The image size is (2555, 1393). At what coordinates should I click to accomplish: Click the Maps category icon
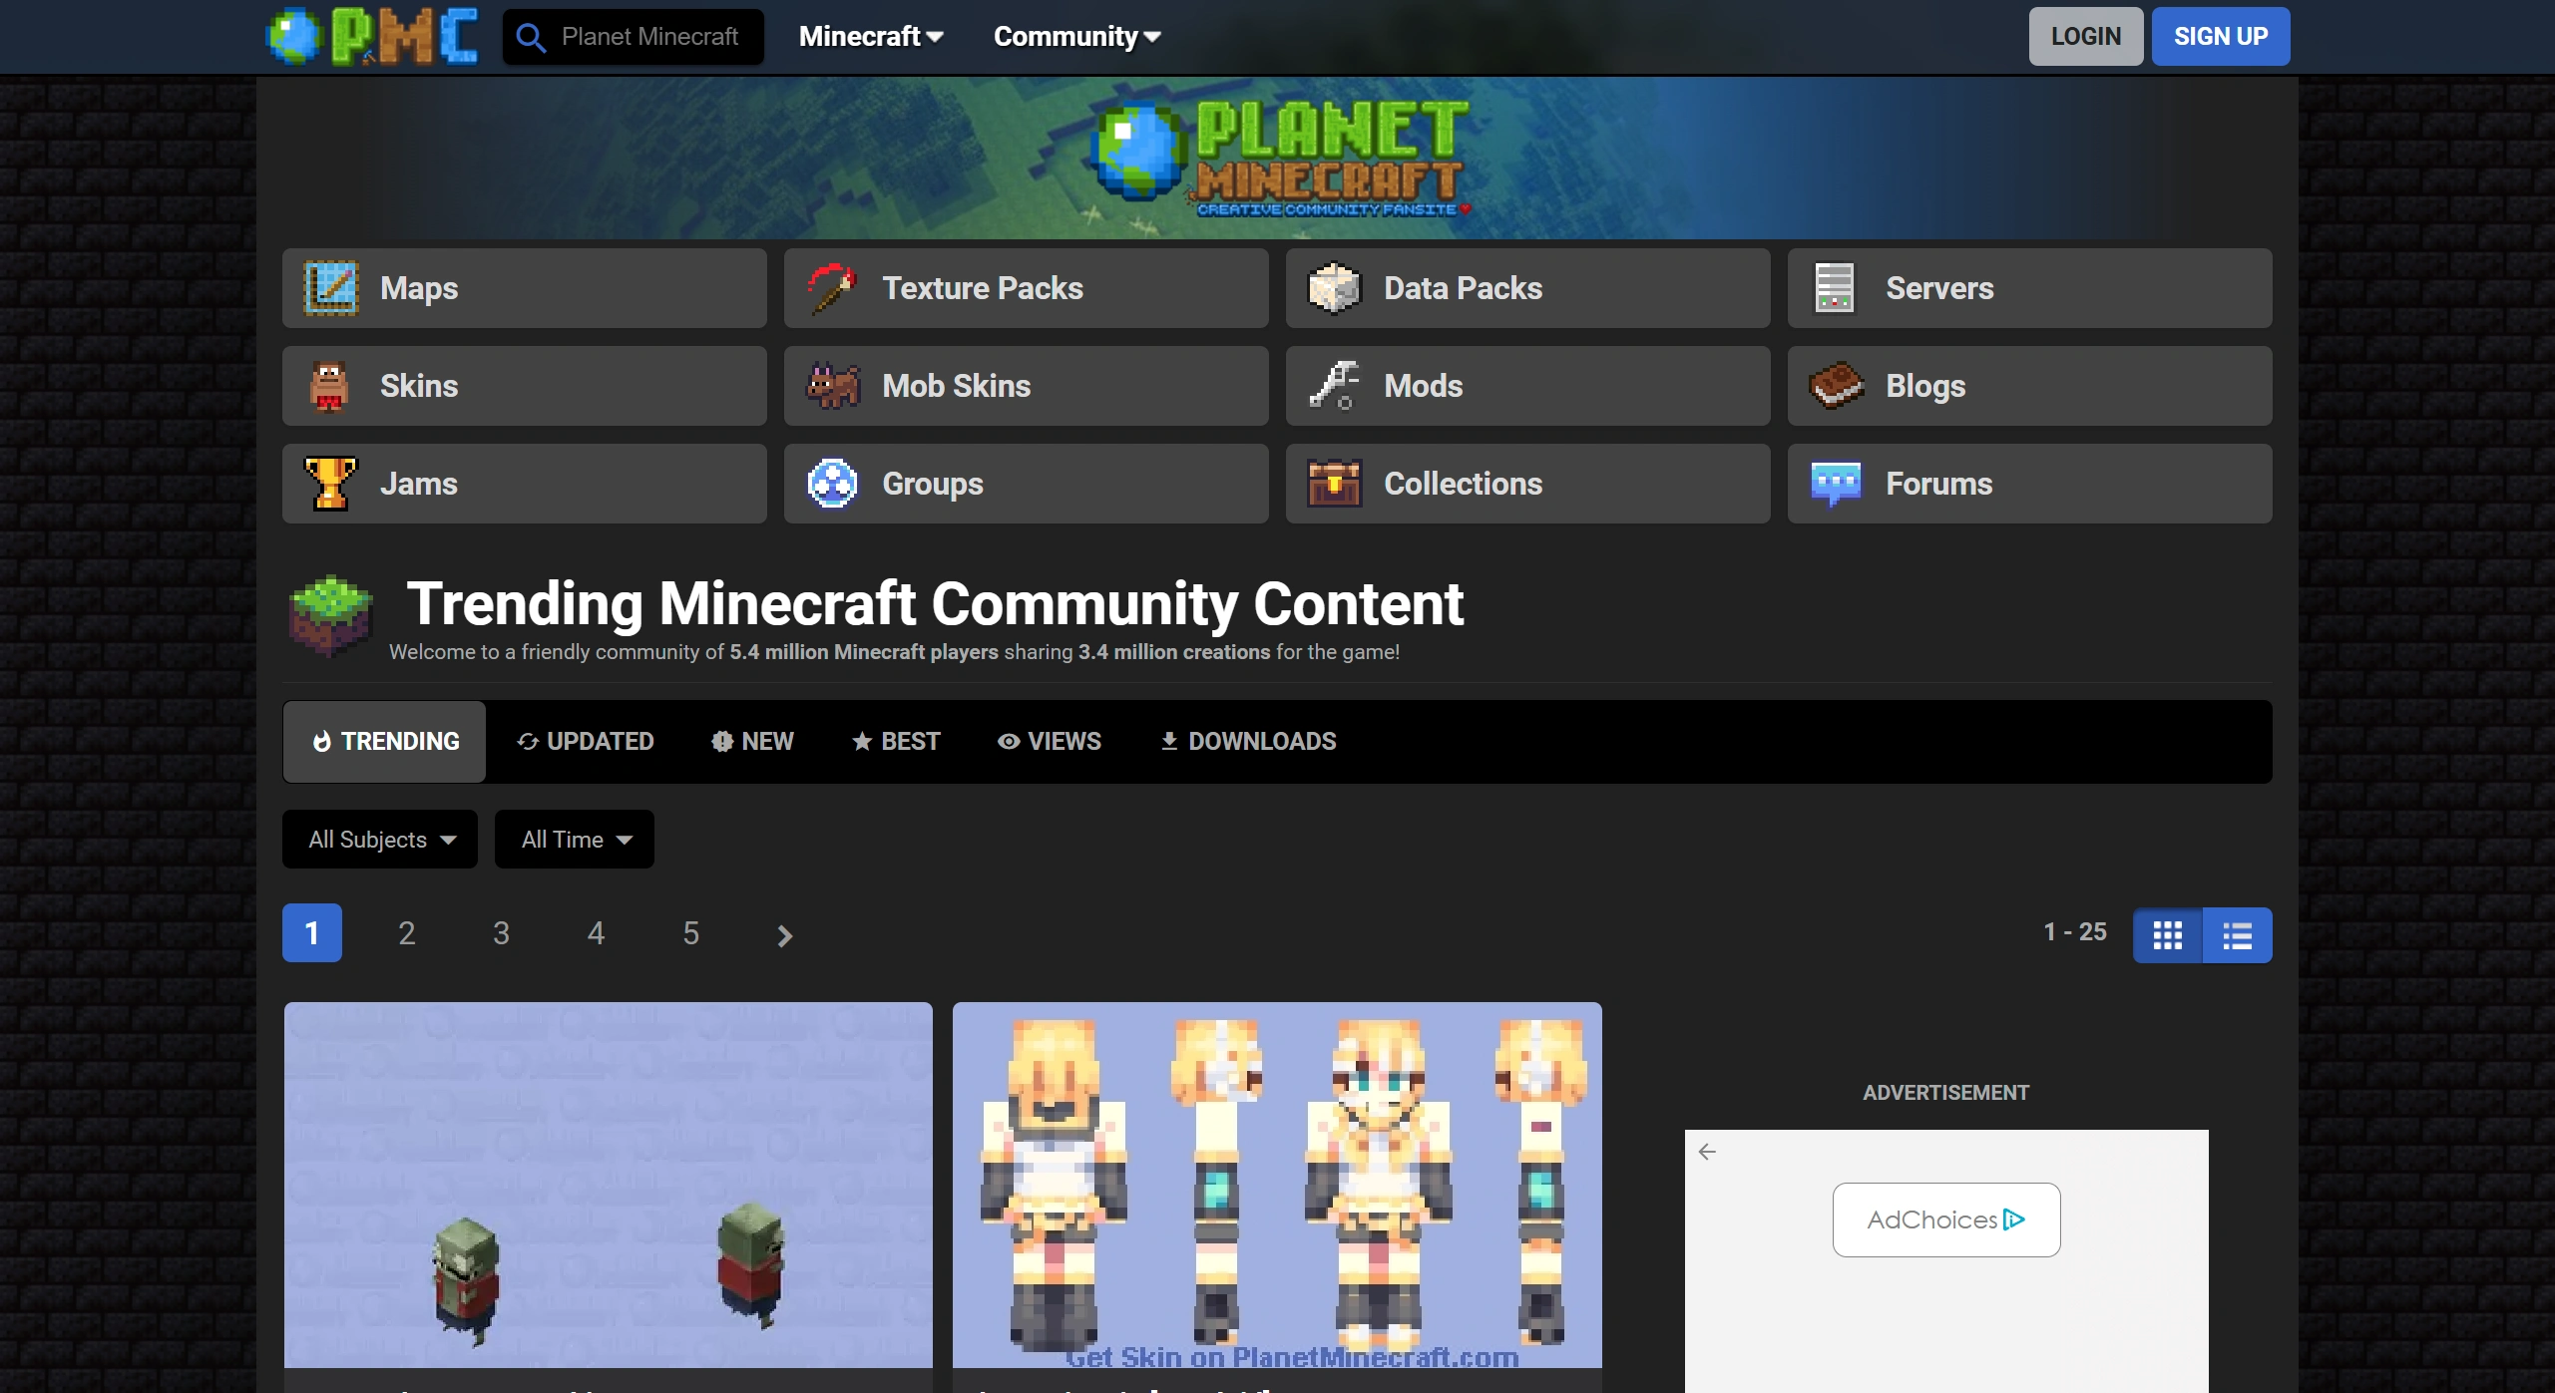[x=331, y=288]
